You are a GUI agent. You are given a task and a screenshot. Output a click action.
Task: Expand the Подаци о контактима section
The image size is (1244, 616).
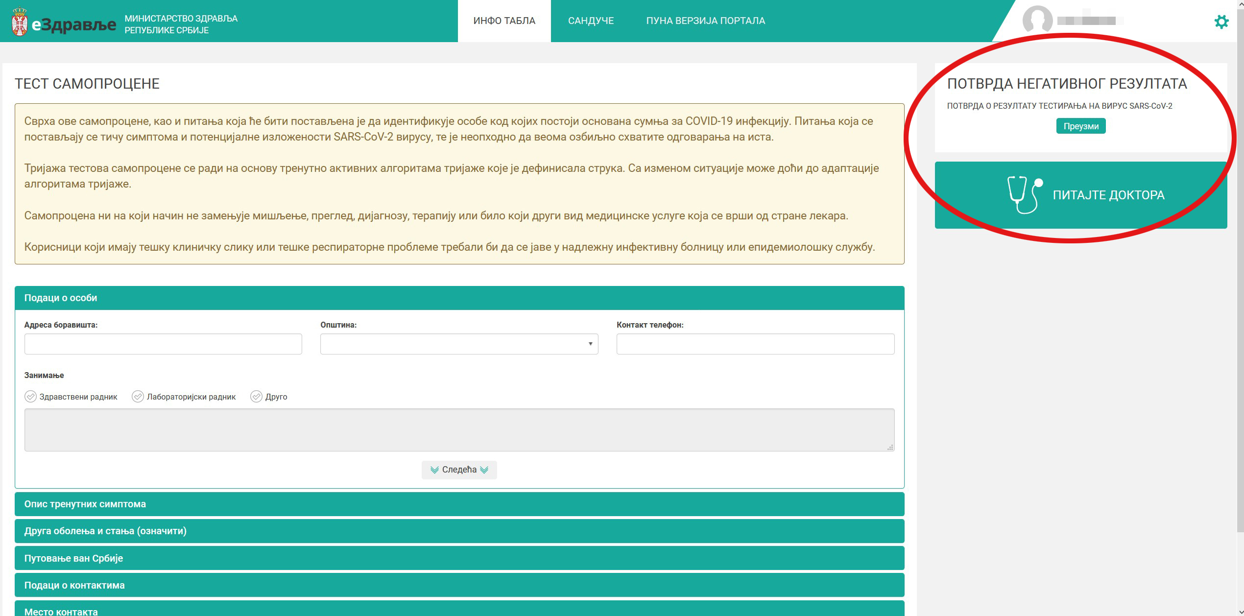pos(459,585)
